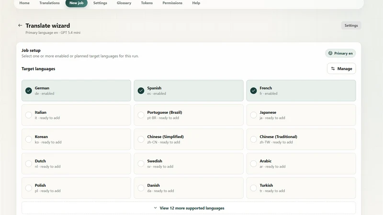Select the Korean radio circle
Screen dimensions: 383x215
29,140
